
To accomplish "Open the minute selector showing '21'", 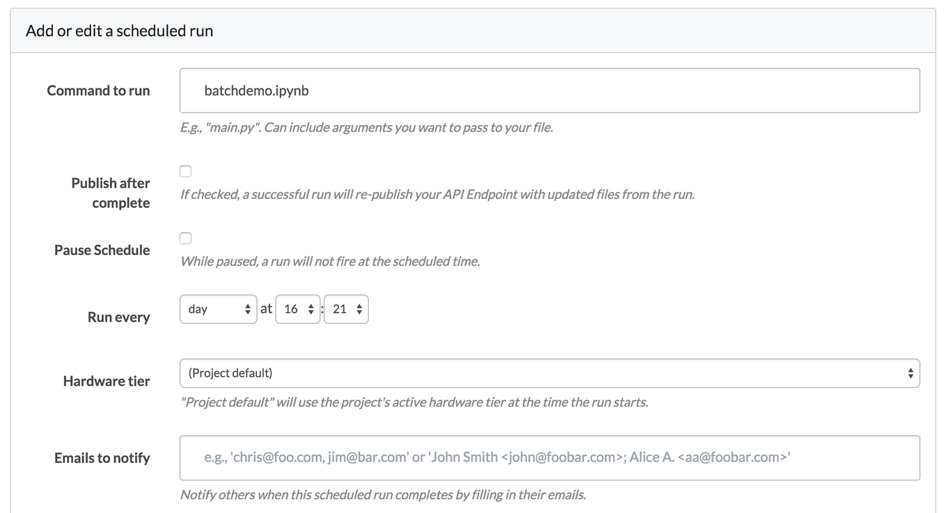I will (346, 309).
